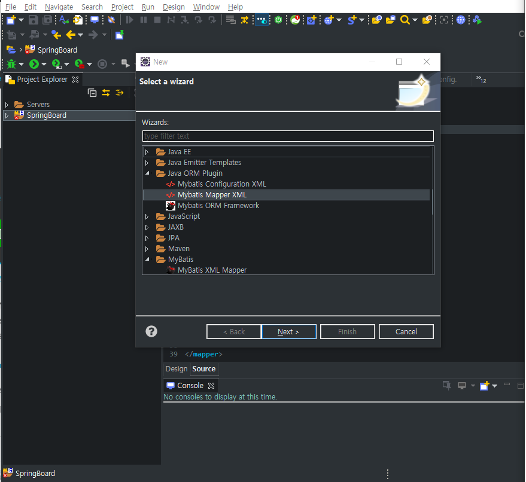
Task: Select the Project Explorer view tab
Action: click(x=42, y=80)
